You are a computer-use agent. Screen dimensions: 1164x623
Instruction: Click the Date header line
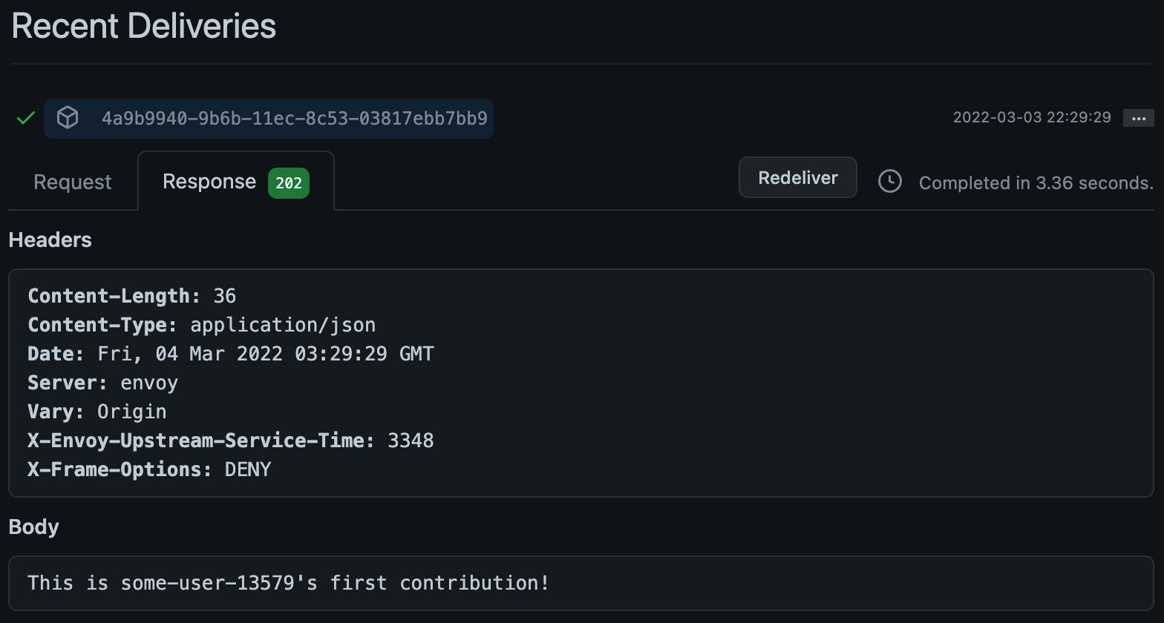pos(231,354)
